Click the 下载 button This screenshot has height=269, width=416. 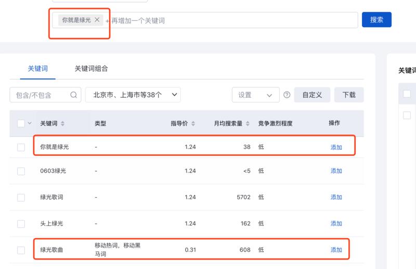[349, 95]
